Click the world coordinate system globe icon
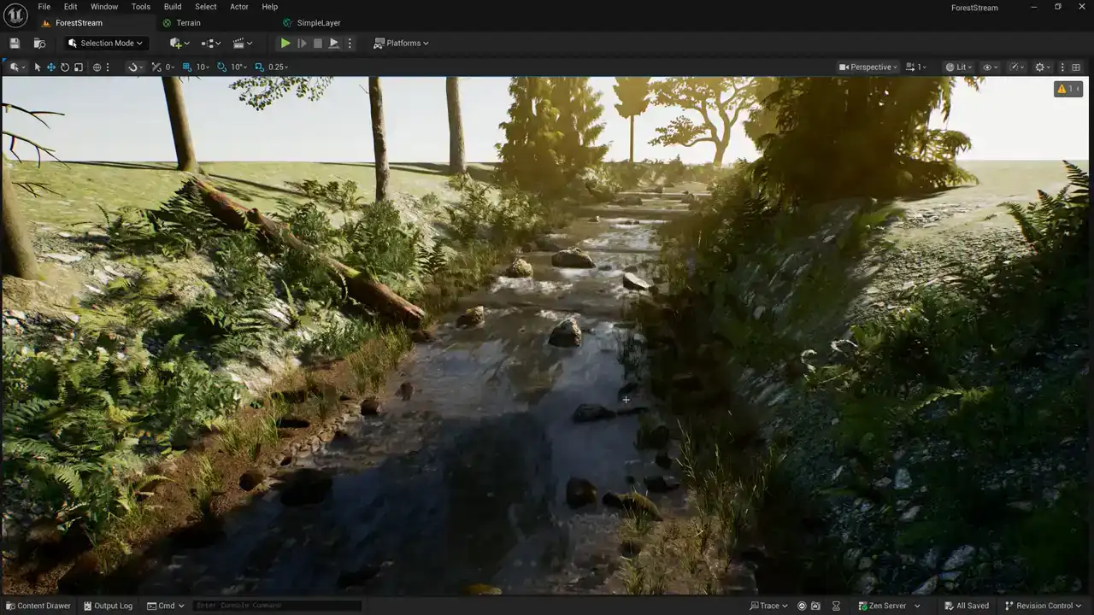 coord(97,67)
